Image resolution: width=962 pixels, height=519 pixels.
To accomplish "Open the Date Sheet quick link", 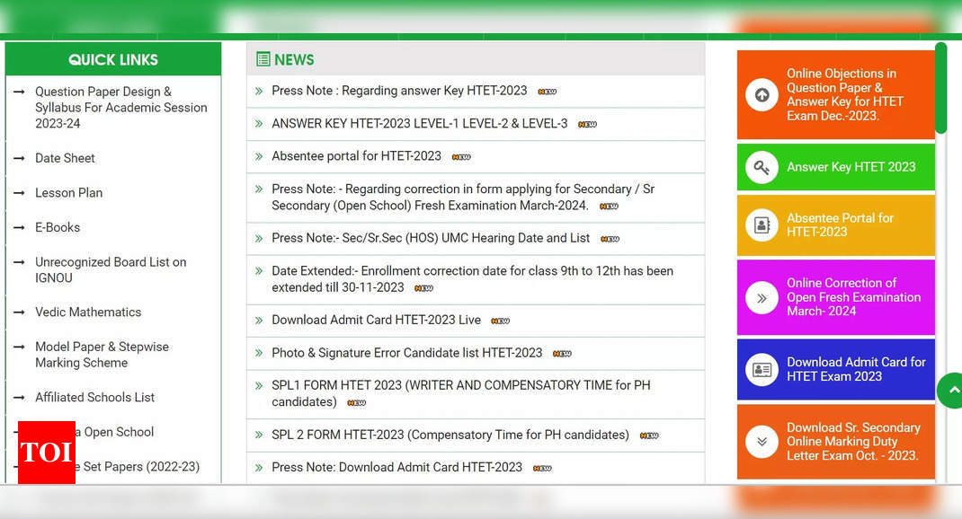I will 65,158.
